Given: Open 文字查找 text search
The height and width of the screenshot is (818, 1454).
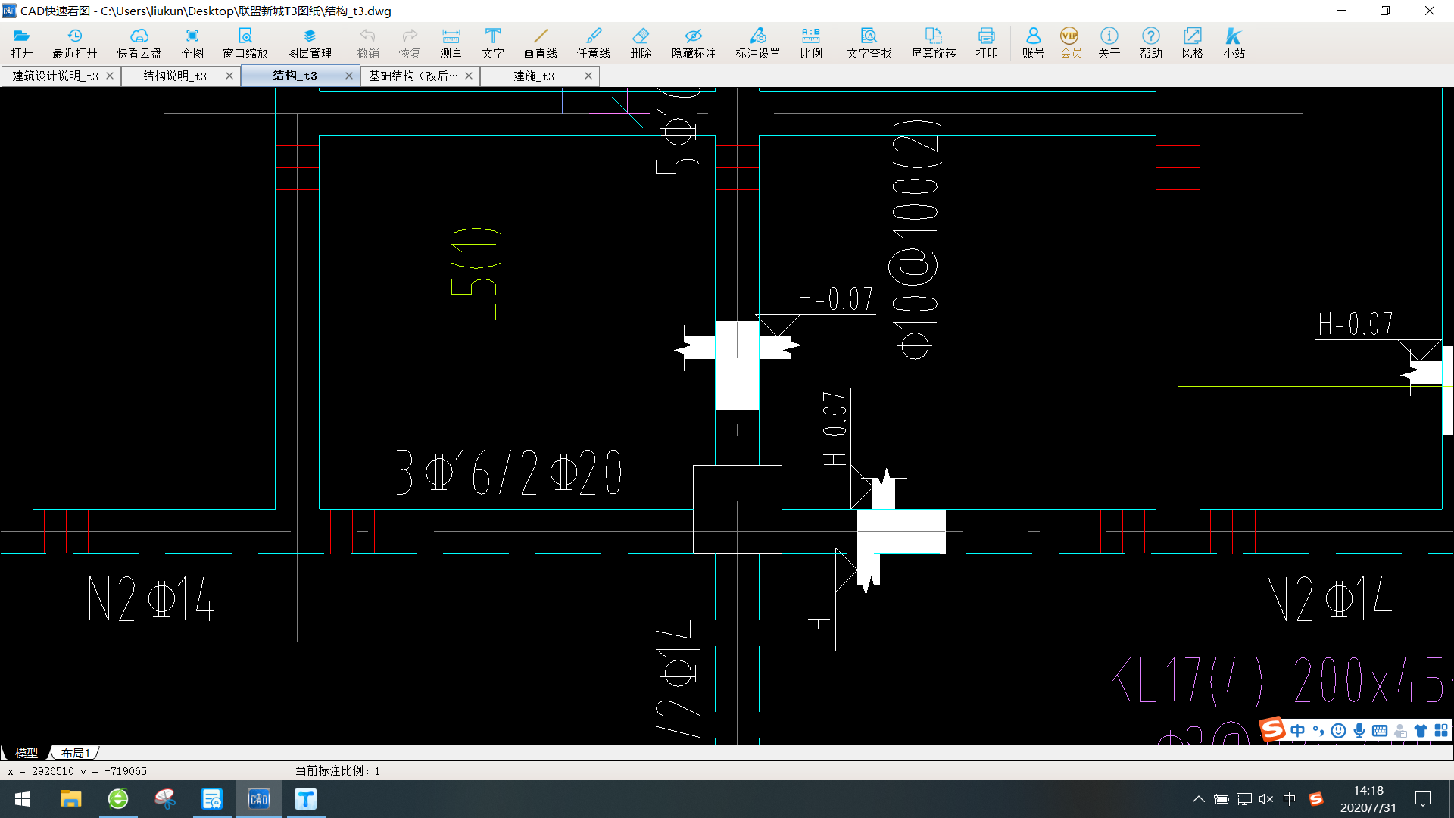Looking at the screenshot, I should pos(869,43).
